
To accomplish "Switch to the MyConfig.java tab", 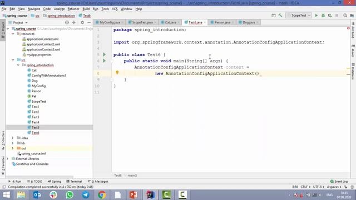I will coord(110,22).
